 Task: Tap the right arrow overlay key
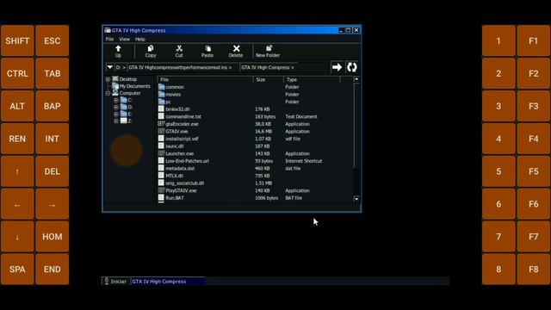[52, 204]
